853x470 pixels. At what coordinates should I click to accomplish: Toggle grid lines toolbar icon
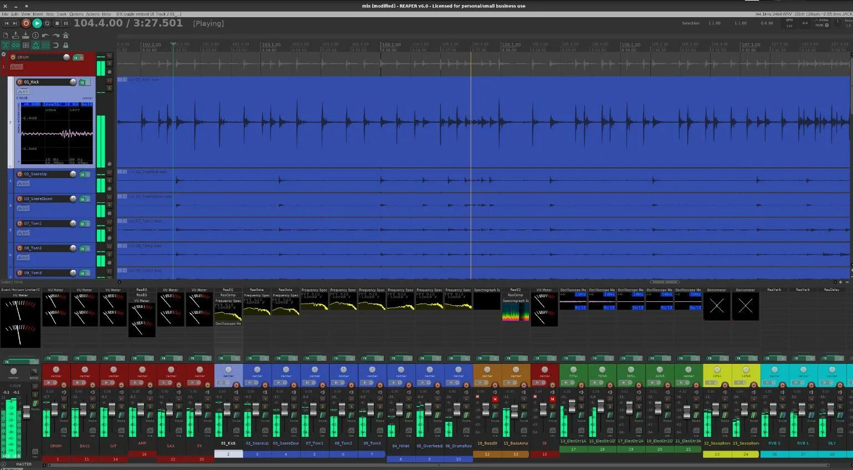45,45
